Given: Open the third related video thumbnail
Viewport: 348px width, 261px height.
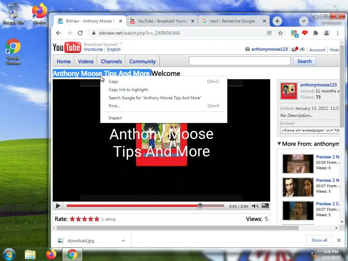Looking at the screenshot, I should tap(298, 211).
